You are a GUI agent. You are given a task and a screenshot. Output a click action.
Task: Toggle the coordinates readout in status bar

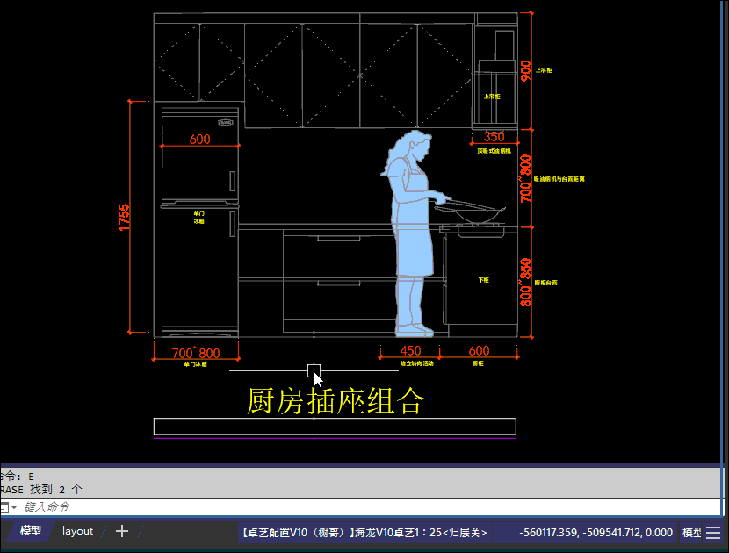pos(596,533)
